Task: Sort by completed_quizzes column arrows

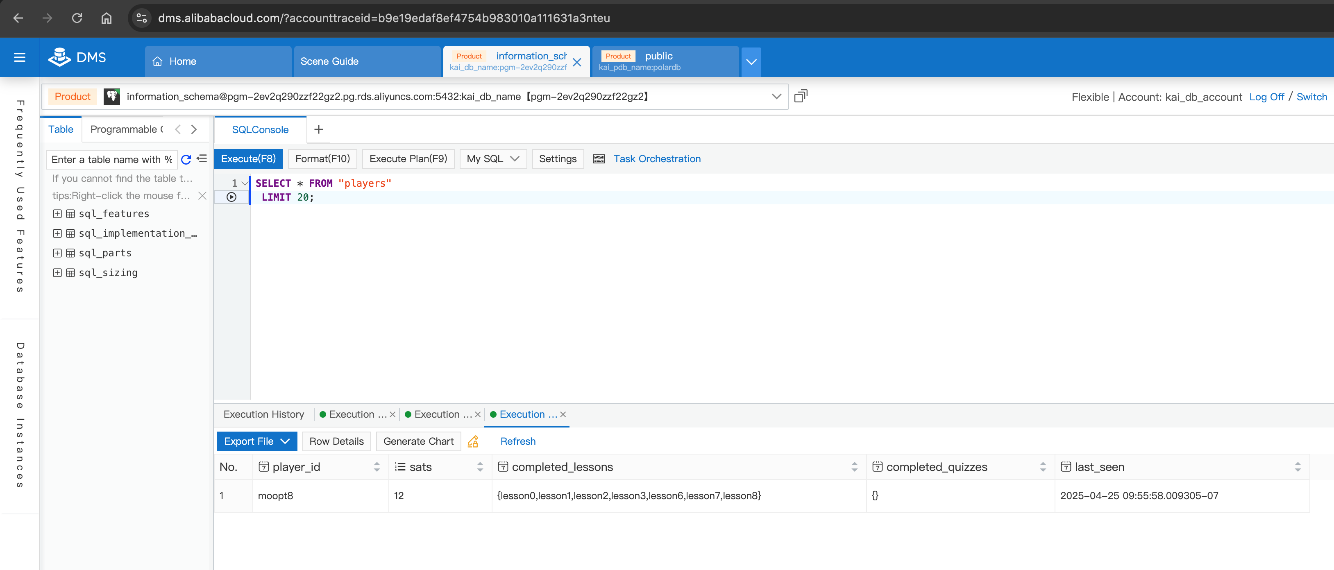Action: tap(1043, 467)
